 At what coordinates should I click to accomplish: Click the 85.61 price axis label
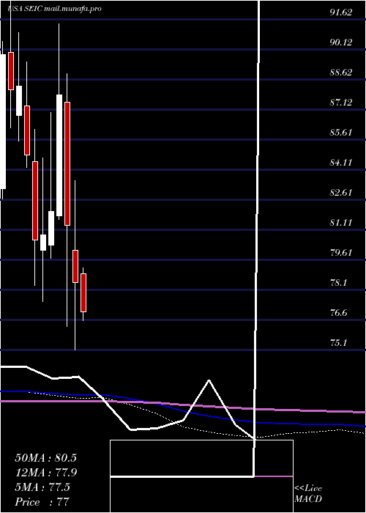341,133
